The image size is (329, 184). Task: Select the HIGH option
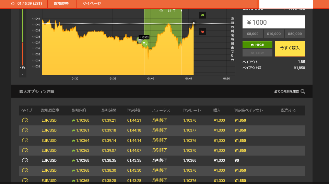pyautogui.click(x=257, y=45)
